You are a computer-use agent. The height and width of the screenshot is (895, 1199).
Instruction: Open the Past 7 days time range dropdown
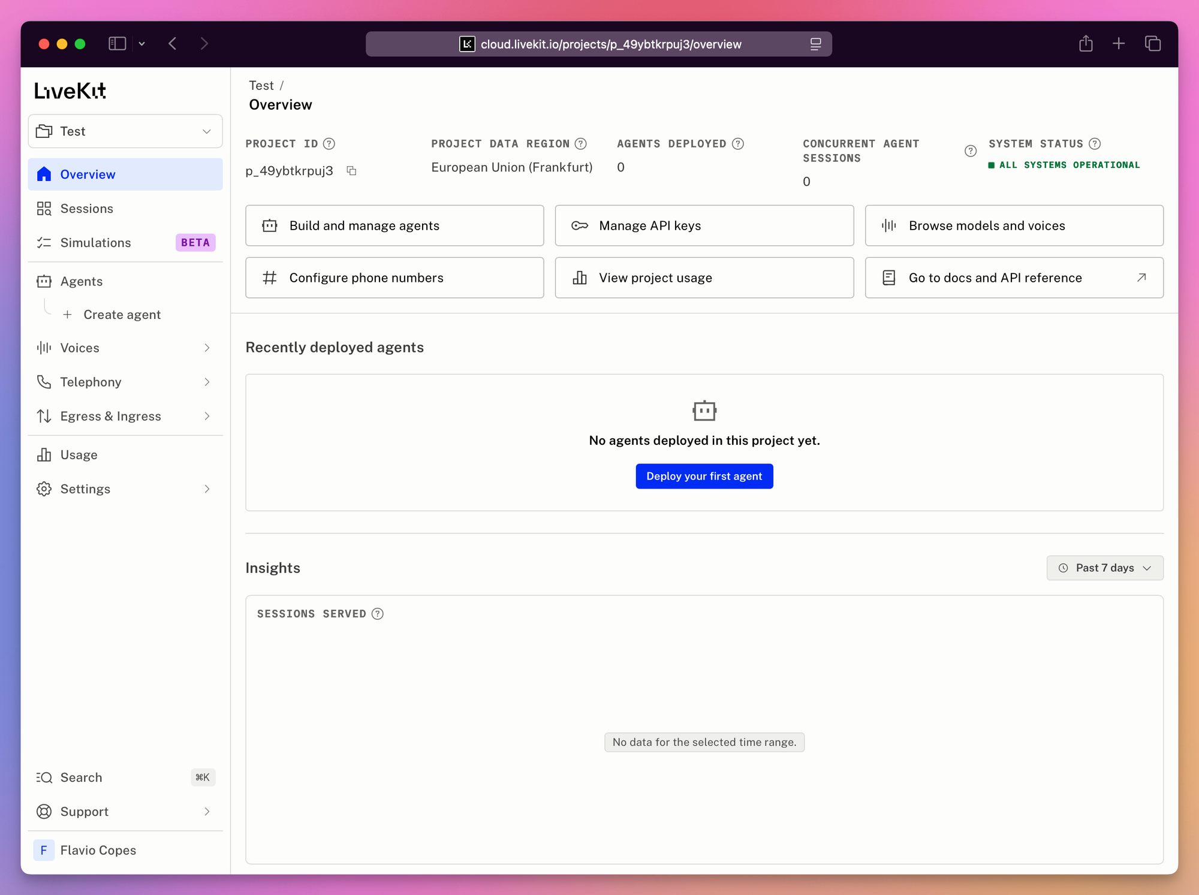(1105, 568)
